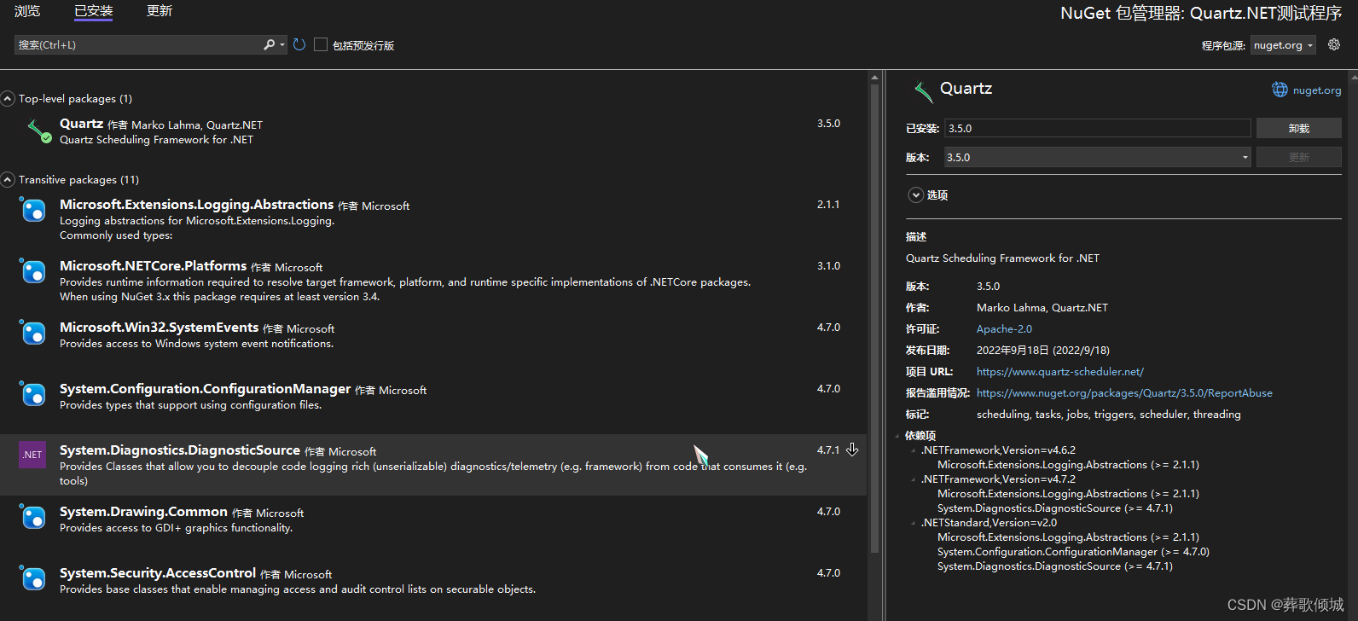
Task: Collapse .NETFramework v4.7.2 dependency node
Action: tap(914, 479)
